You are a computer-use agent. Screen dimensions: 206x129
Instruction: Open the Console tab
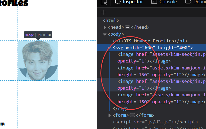click(164, 2)
